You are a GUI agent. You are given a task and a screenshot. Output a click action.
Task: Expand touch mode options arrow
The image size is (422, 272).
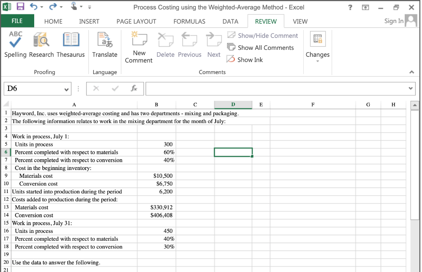(x=81, y=7)
